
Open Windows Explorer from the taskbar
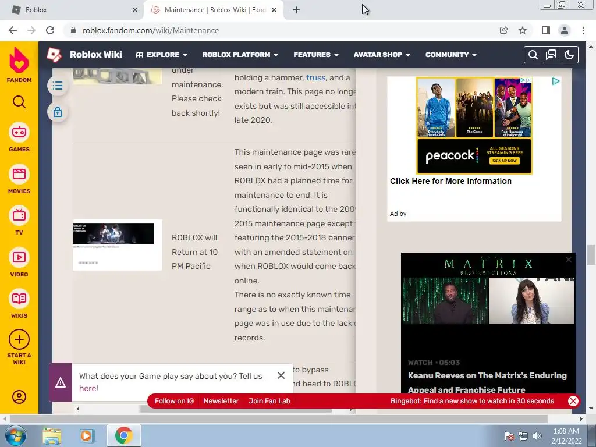coord(52,436)
